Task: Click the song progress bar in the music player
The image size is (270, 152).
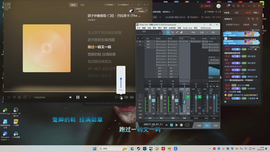Action: click(x=69, y=92)
